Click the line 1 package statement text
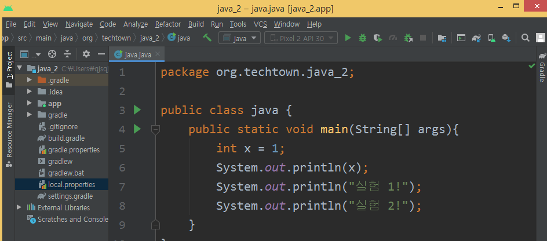Viewport: 547px width, 241px height. point(257,72)
